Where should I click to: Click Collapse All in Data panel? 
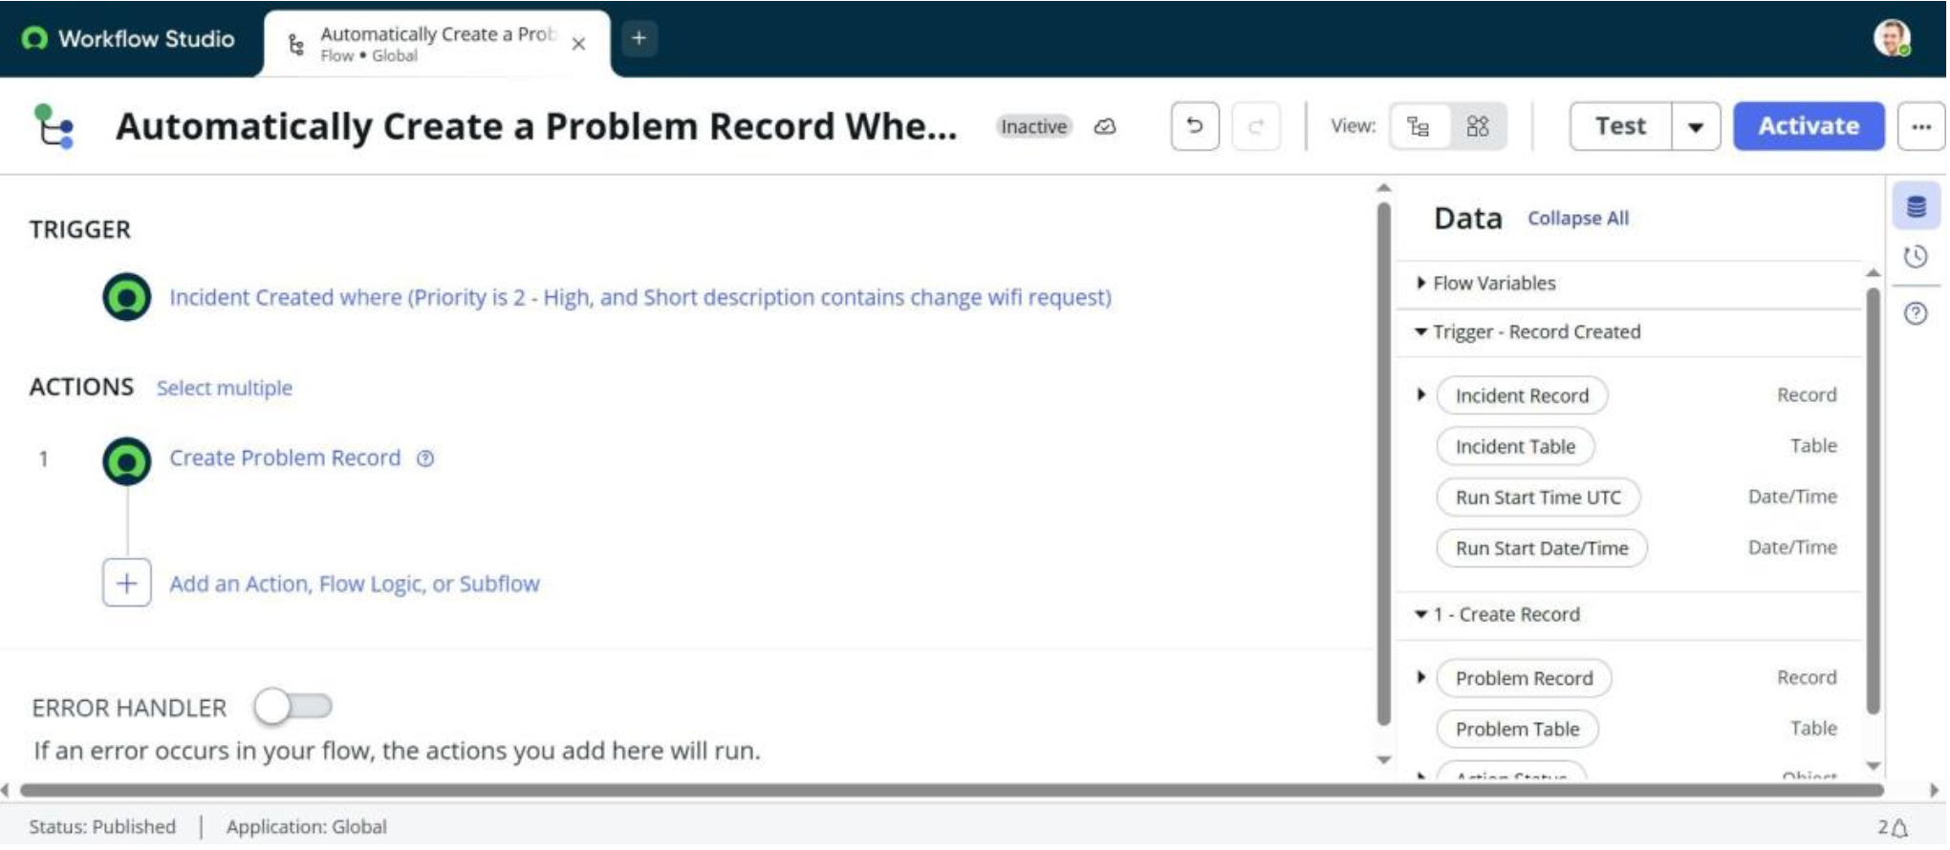point(1578,218)
